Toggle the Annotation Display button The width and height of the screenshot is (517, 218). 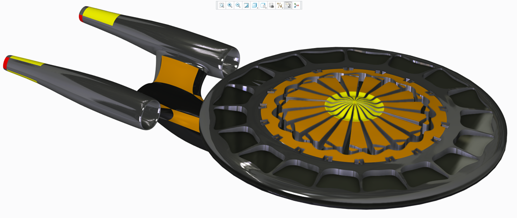coord(288,5)
